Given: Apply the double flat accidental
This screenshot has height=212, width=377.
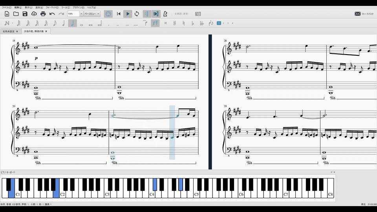Looking at the screenshot, I should click(202, 23).
